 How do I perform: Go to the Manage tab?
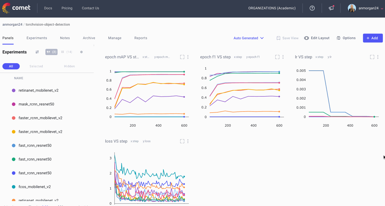[x=115, y=38]
